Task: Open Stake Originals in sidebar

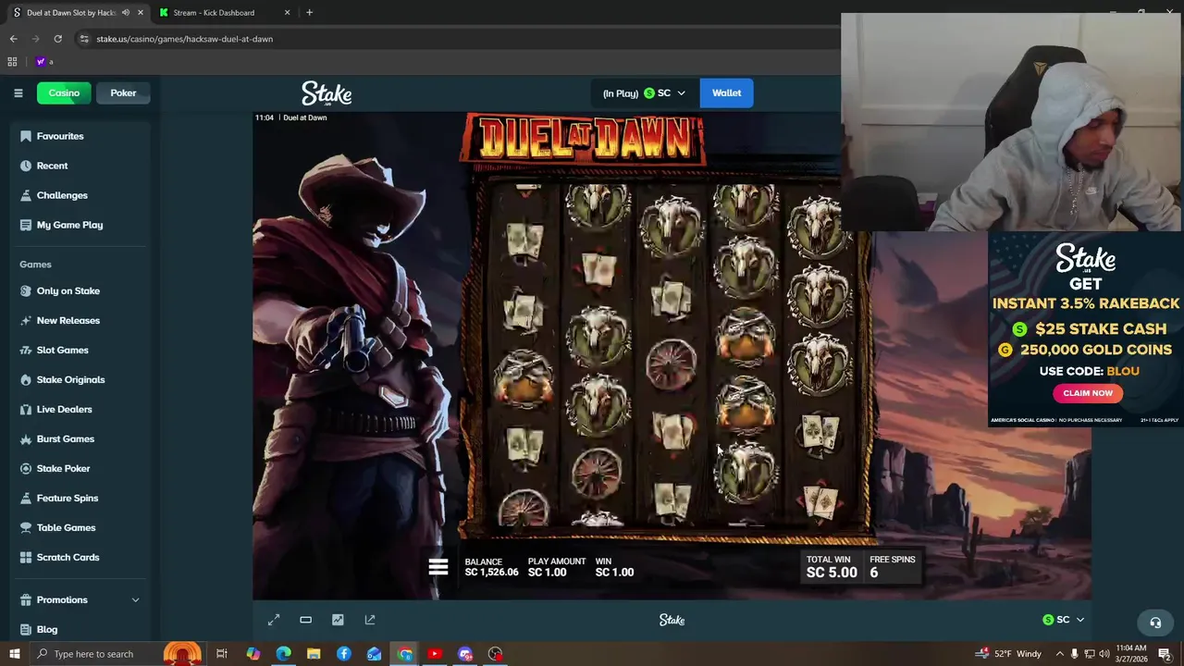Action: pyautogui.click(x=79, y=379)
